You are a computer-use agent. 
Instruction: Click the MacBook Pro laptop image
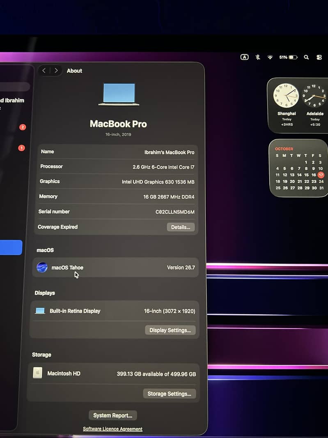[x=119, y=95]
